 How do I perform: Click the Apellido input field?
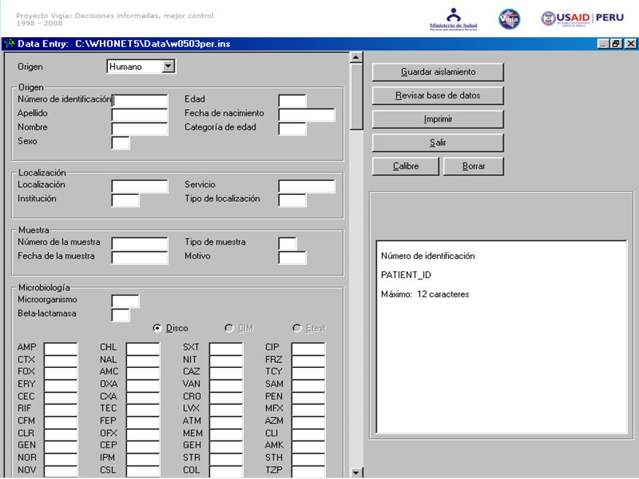coord(139,115)
